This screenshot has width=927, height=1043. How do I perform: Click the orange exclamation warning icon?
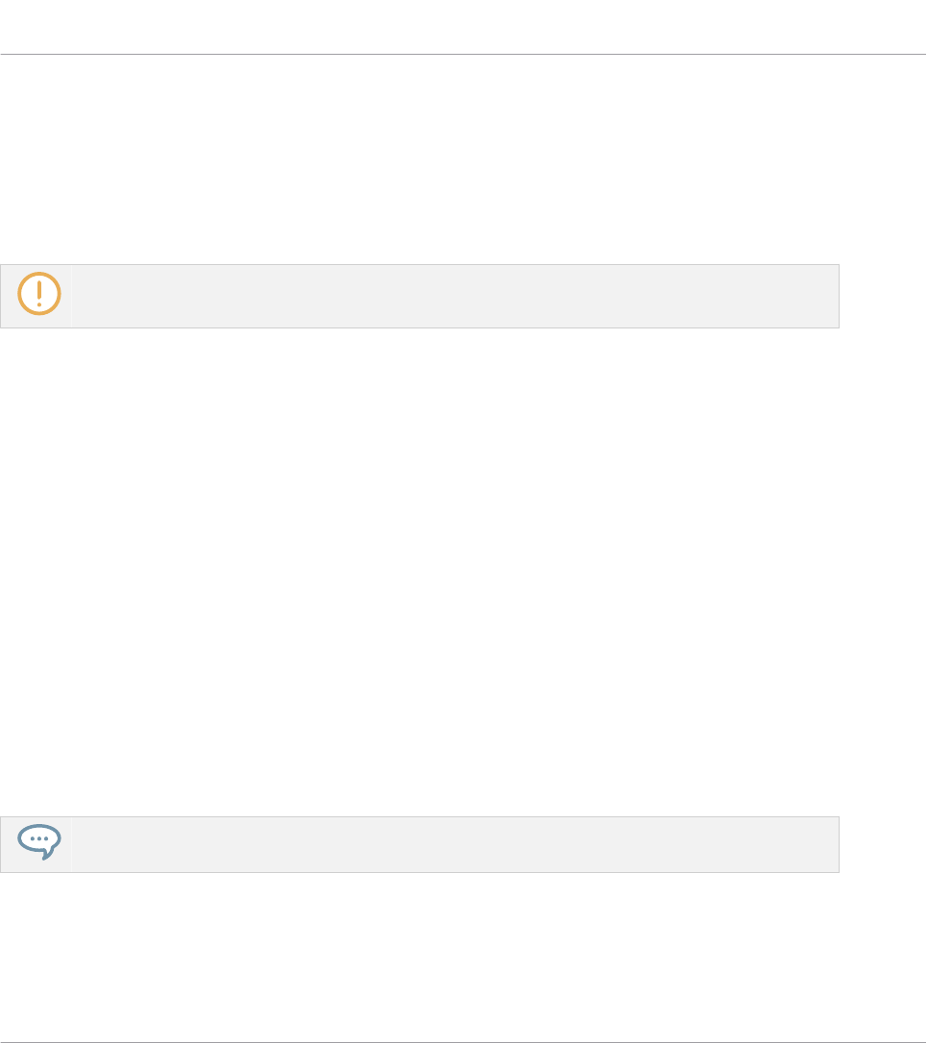tap(39, 293)
